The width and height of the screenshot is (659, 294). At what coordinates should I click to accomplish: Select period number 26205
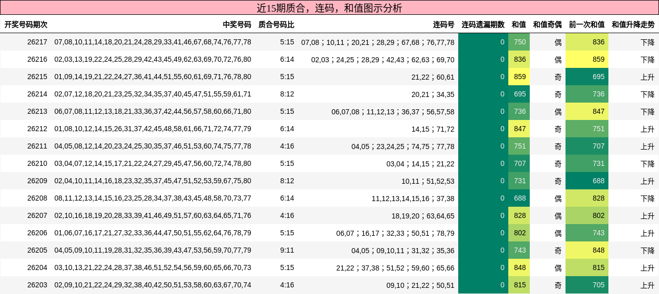[37, 250]
